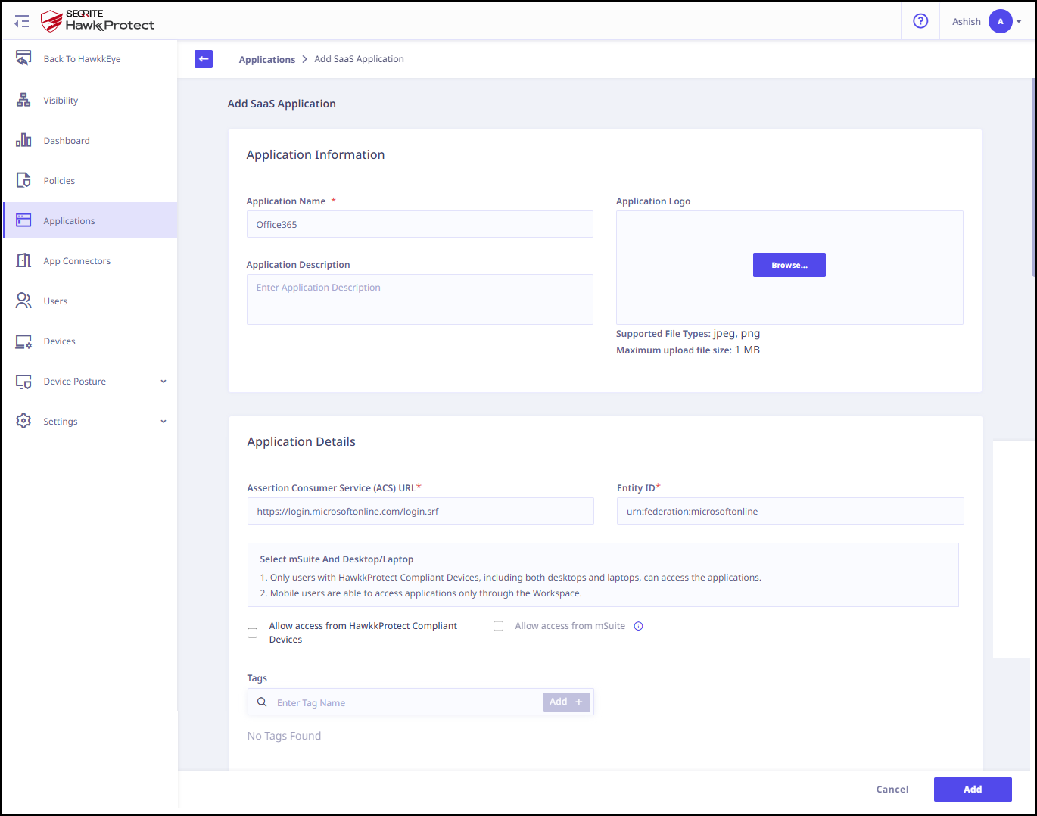1037x816 pixels.
Task: Check Allow access from mSuite
Action: [498, 626]
